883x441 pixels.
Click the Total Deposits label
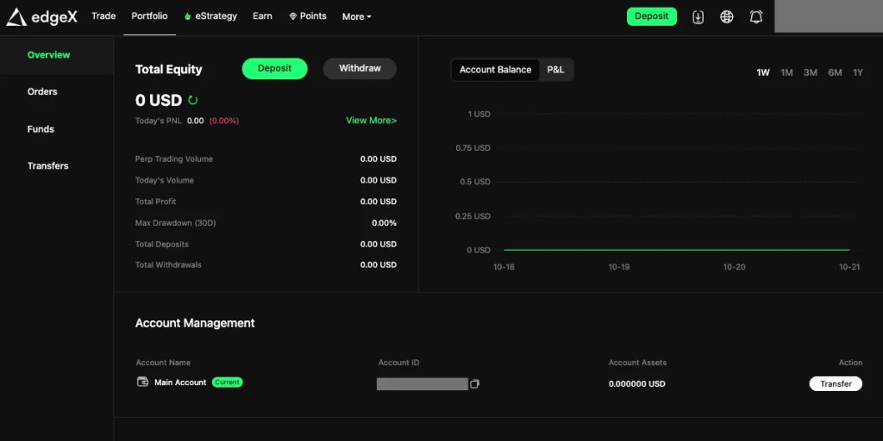(162, 245)
